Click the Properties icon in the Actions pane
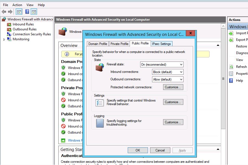Viewport: 248px width, 165px height. coord(231,74)
